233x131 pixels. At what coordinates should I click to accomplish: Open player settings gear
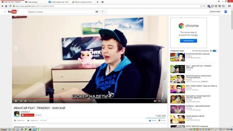(155, 101)
